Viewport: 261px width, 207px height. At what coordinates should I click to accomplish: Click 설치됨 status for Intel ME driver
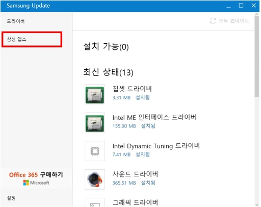[x=148, y=126]
